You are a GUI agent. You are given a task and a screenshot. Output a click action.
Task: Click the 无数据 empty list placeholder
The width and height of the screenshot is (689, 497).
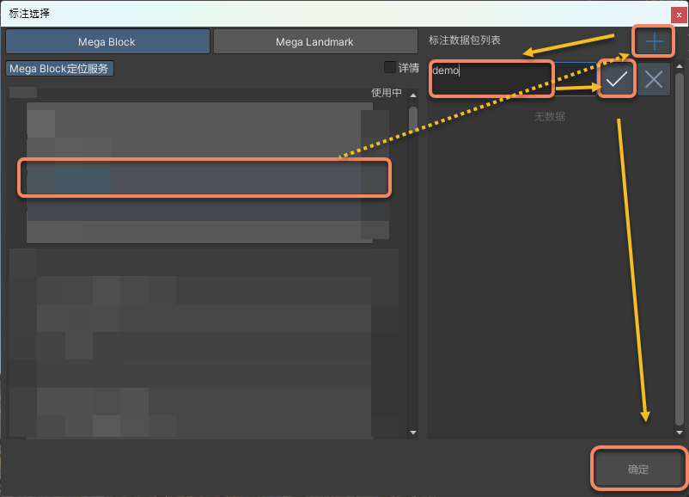point(550,116)
